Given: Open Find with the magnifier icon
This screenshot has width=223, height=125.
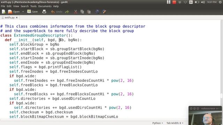Looking at the screenshot, I should (x=98, y=11).
